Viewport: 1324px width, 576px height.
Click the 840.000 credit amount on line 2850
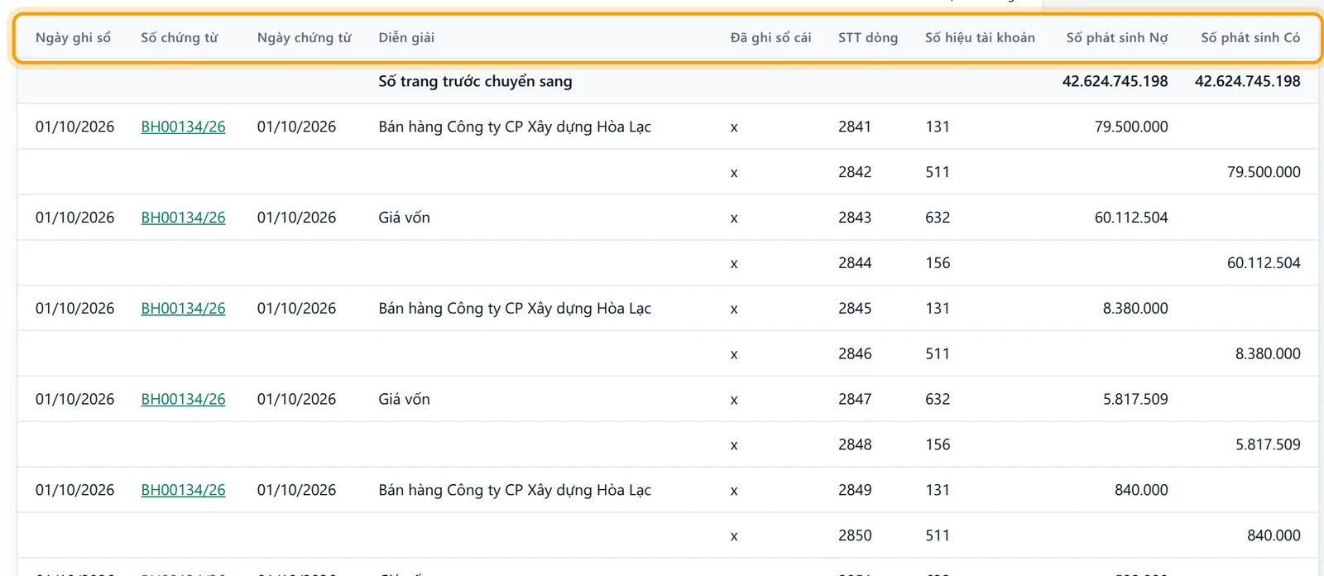[x=1274, y=536]
